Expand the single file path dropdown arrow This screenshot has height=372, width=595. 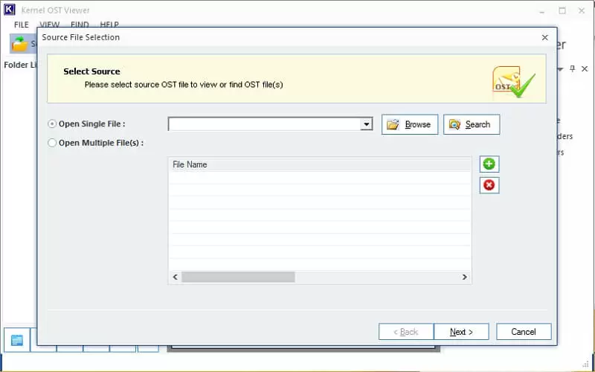click(366, 124)
